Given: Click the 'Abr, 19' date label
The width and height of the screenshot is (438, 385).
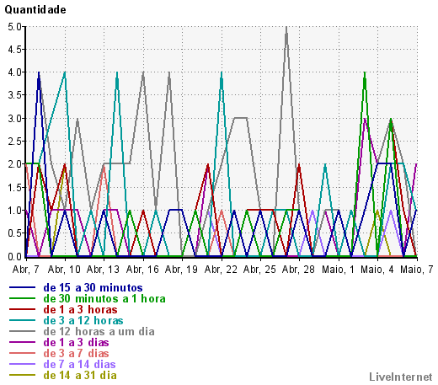Looking at the screenshot, I should 181,270.
